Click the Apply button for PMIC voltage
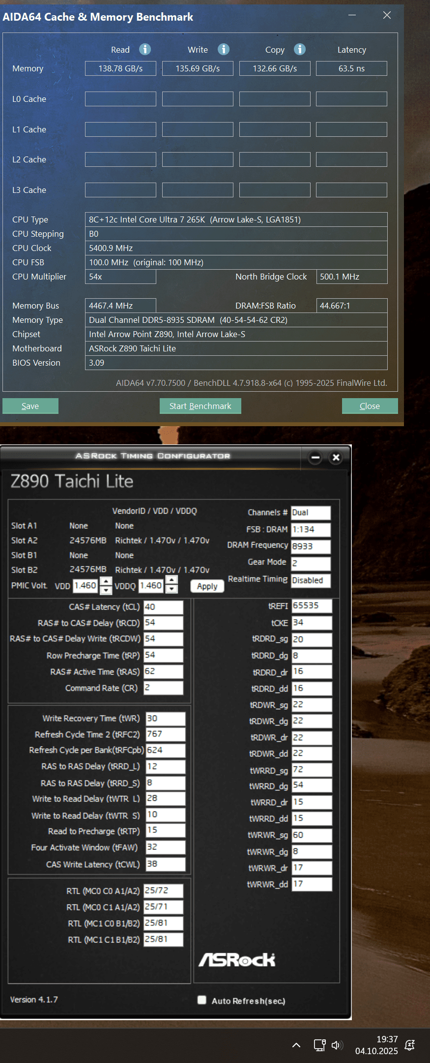 207,586
